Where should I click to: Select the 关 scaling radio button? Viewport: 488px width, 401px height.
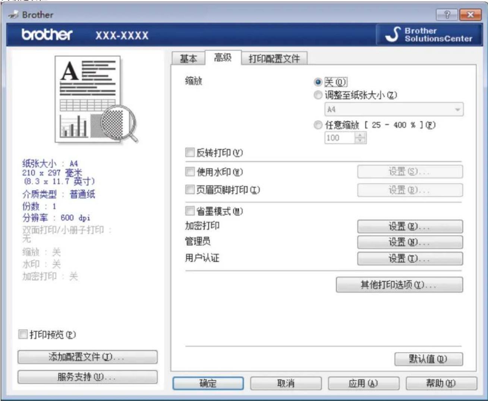point(318,82)
